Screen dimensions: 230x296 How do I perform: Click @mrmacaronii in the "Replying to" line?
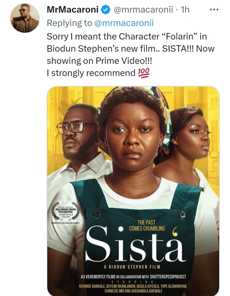(124, 23)
